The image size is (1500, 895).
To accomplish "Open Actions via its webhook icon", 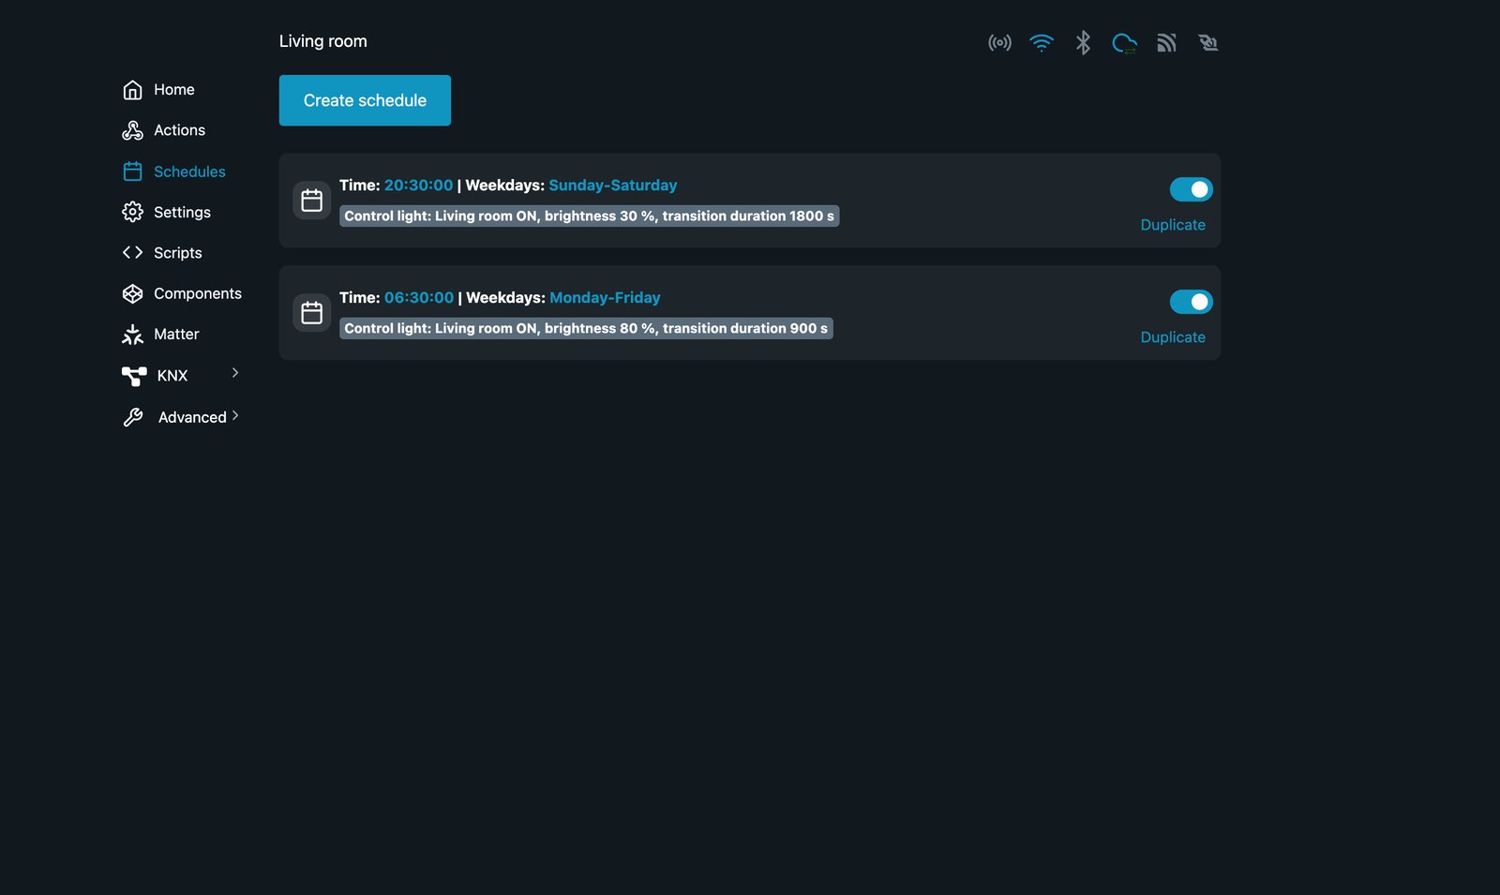I will tap(132, 130).
